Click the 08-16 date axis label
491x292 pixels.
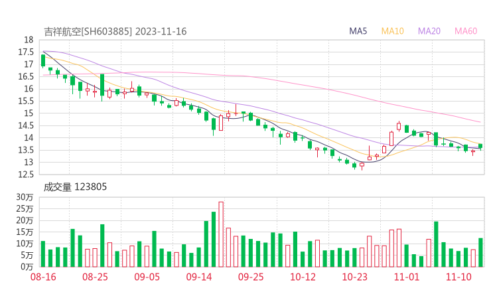pos(43,277)
